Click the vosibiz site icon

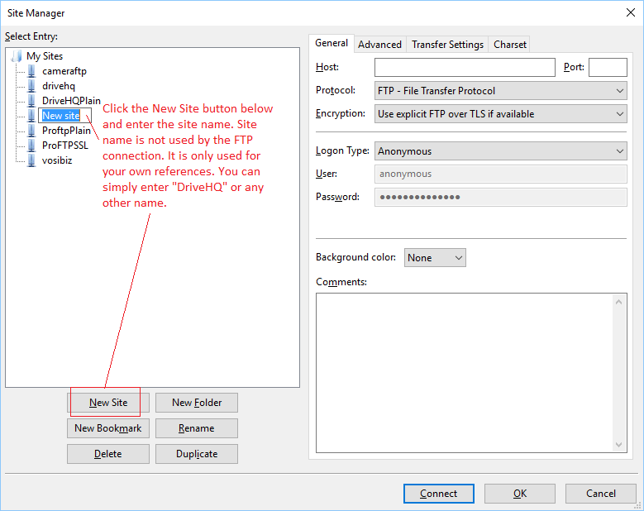pos(32,160)
